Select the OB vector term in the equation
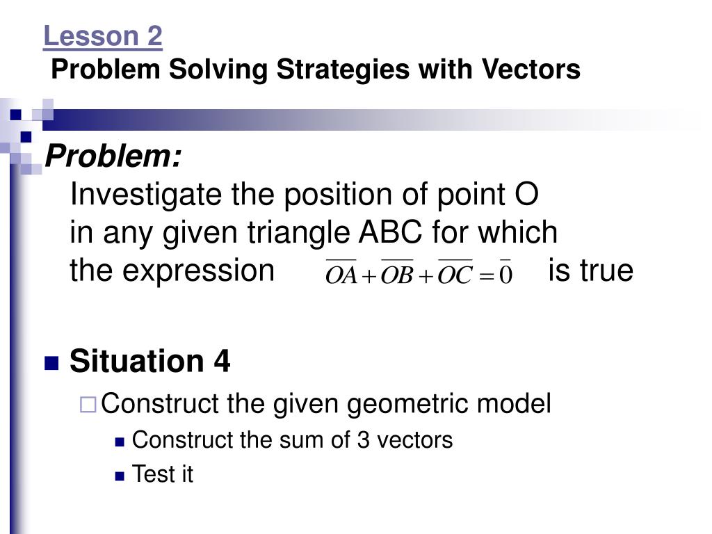This screenshot has height=534, width=712. pyautogui.click(x=397, y=275)
